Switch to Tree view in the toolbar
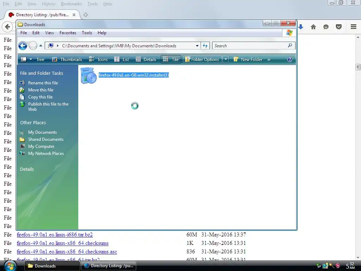 click(40, 59)
